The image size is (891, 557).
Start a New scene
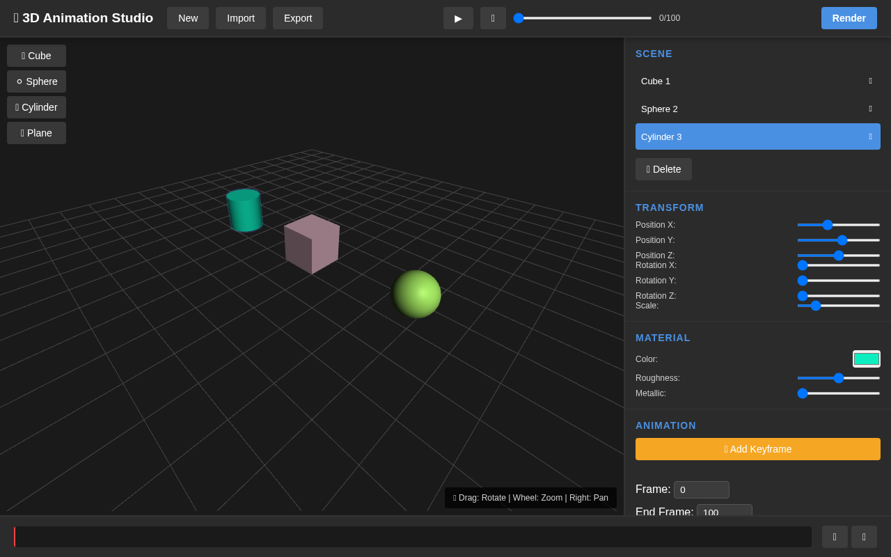tap(187, 18)
